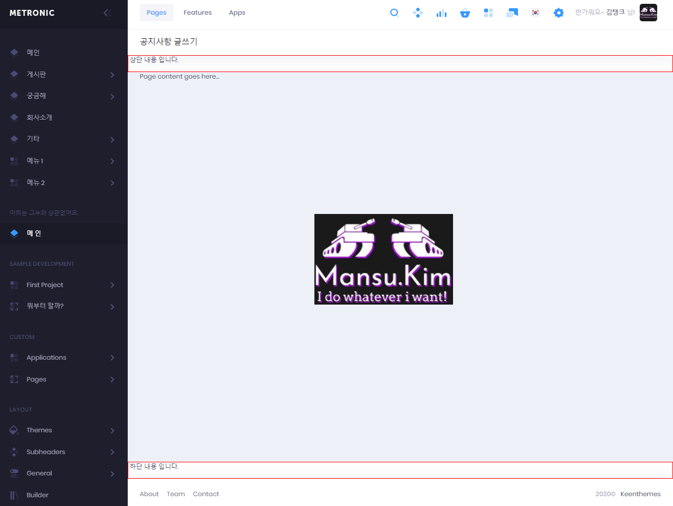Click the blue settings gear icon

558,13
